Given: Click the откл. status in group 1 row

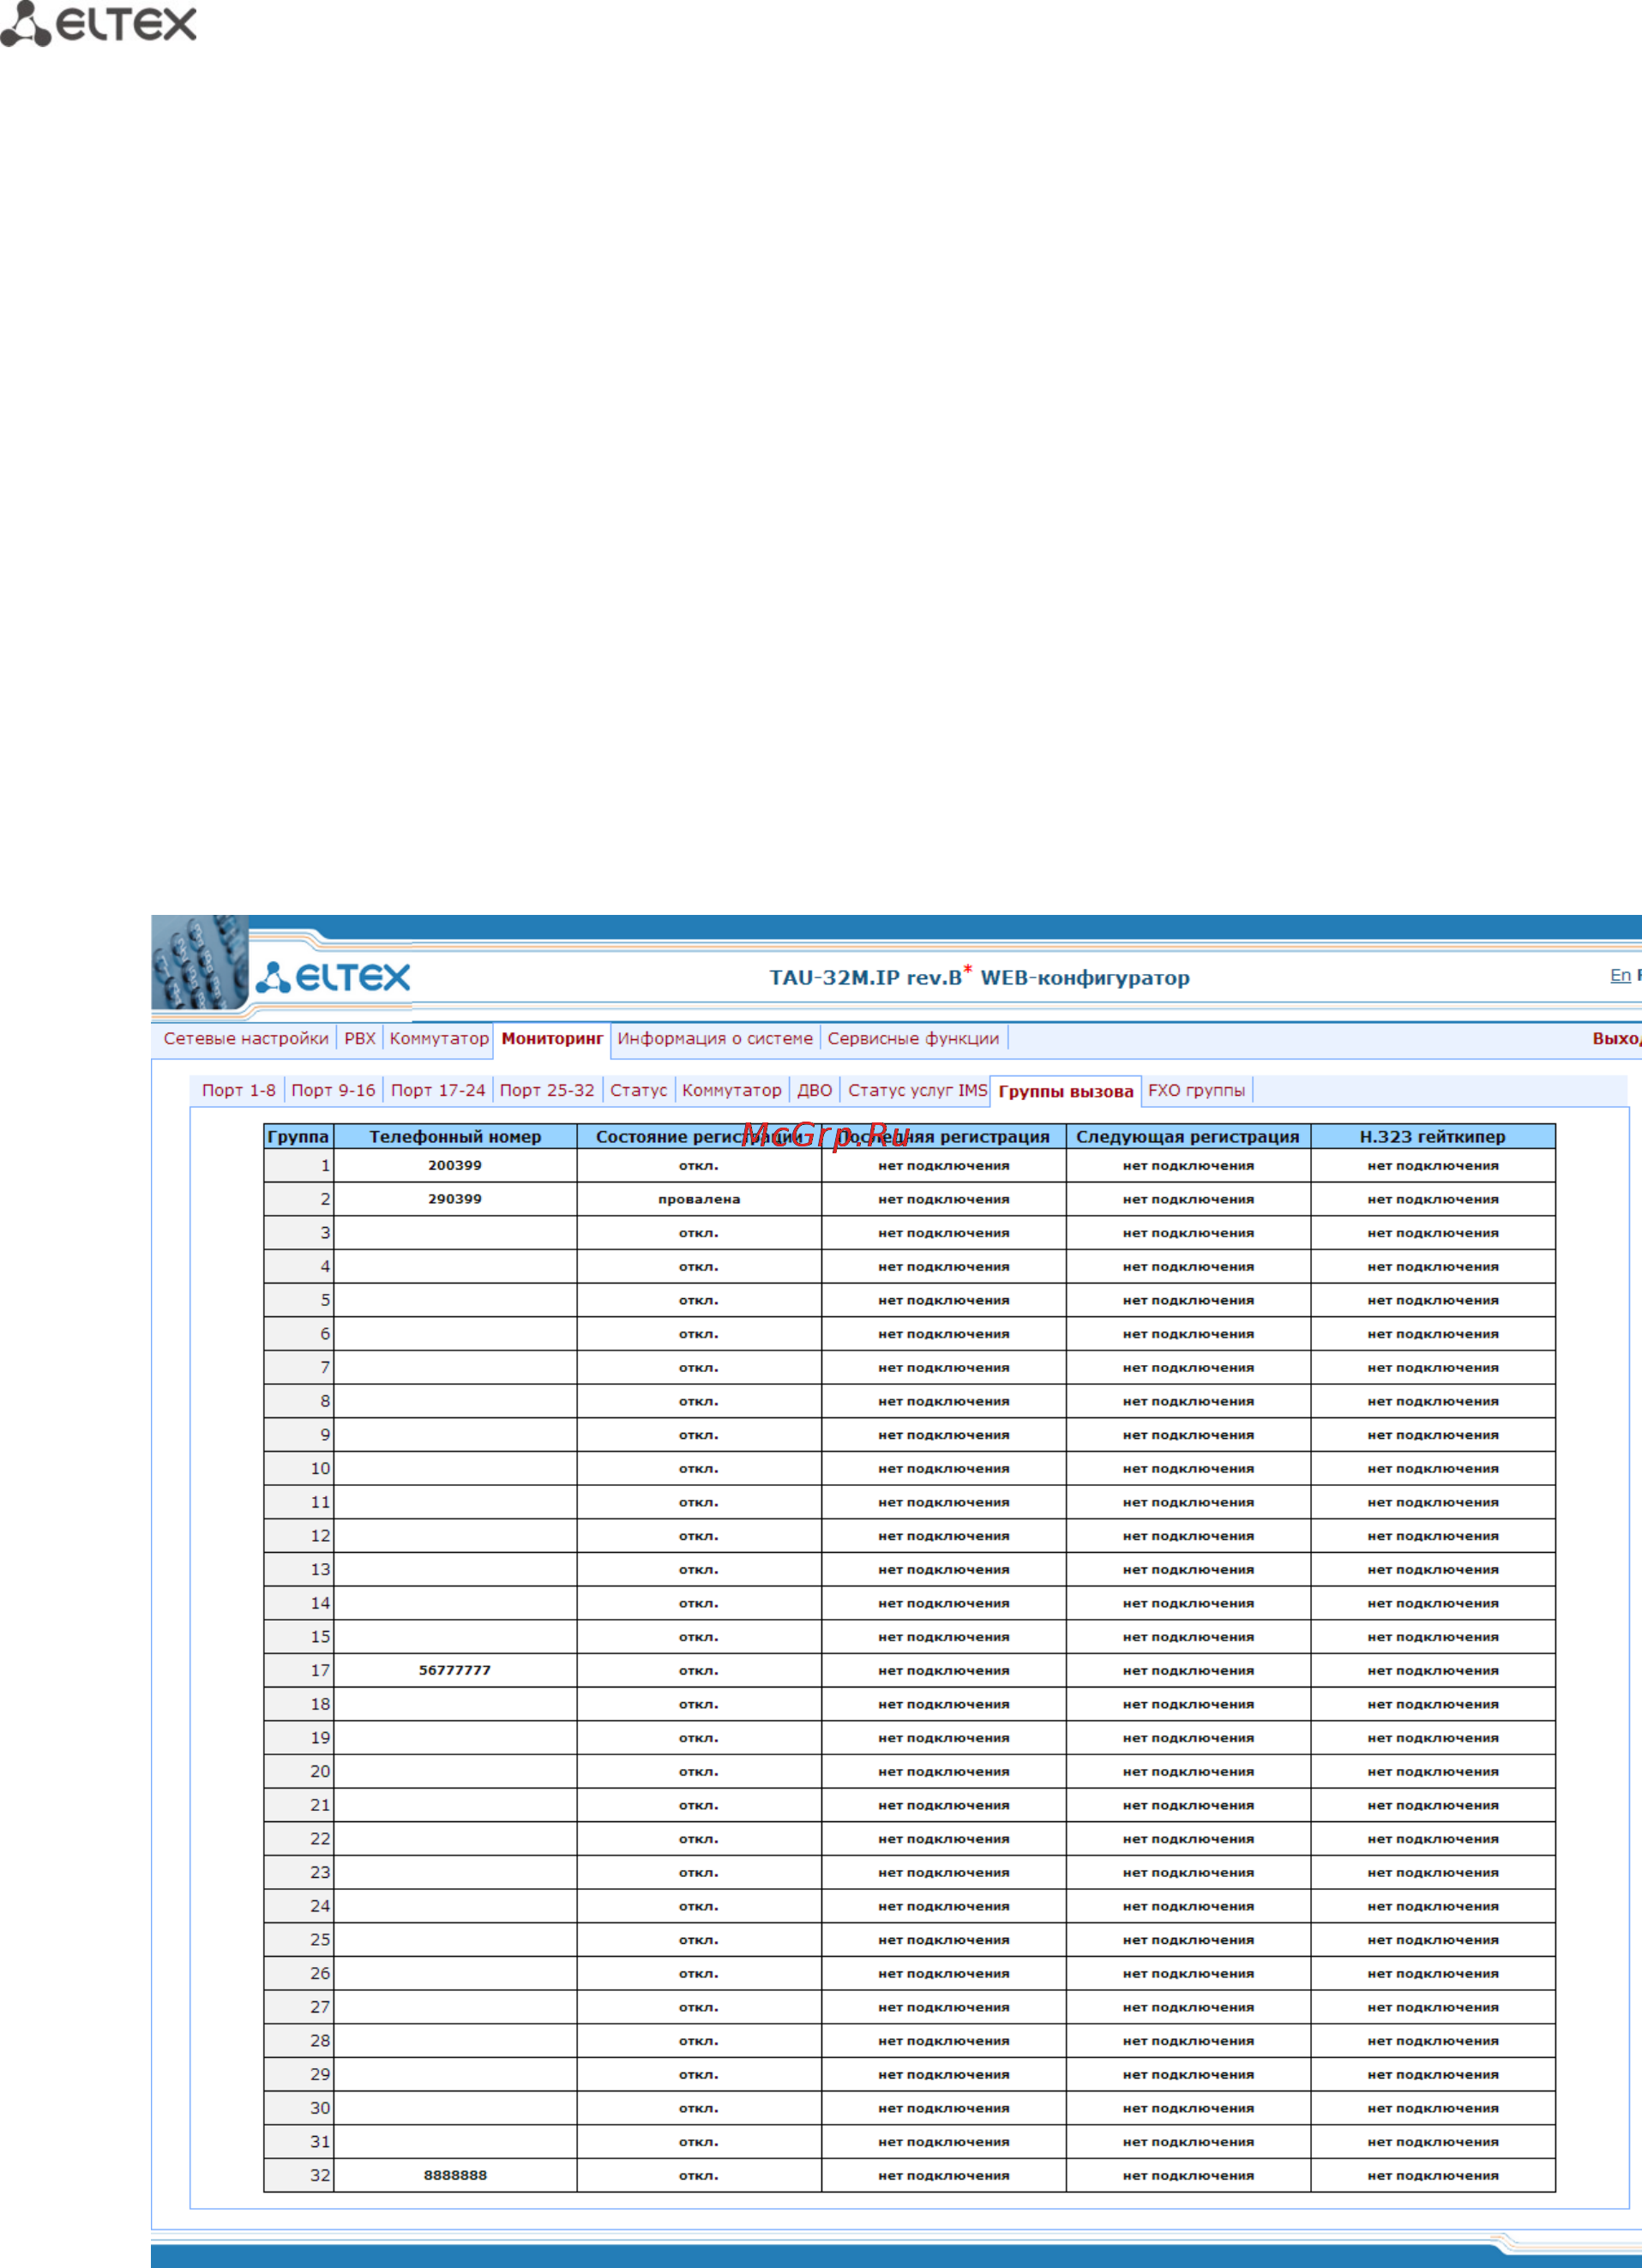Looking at the screenshot, I should point(699,1165).
